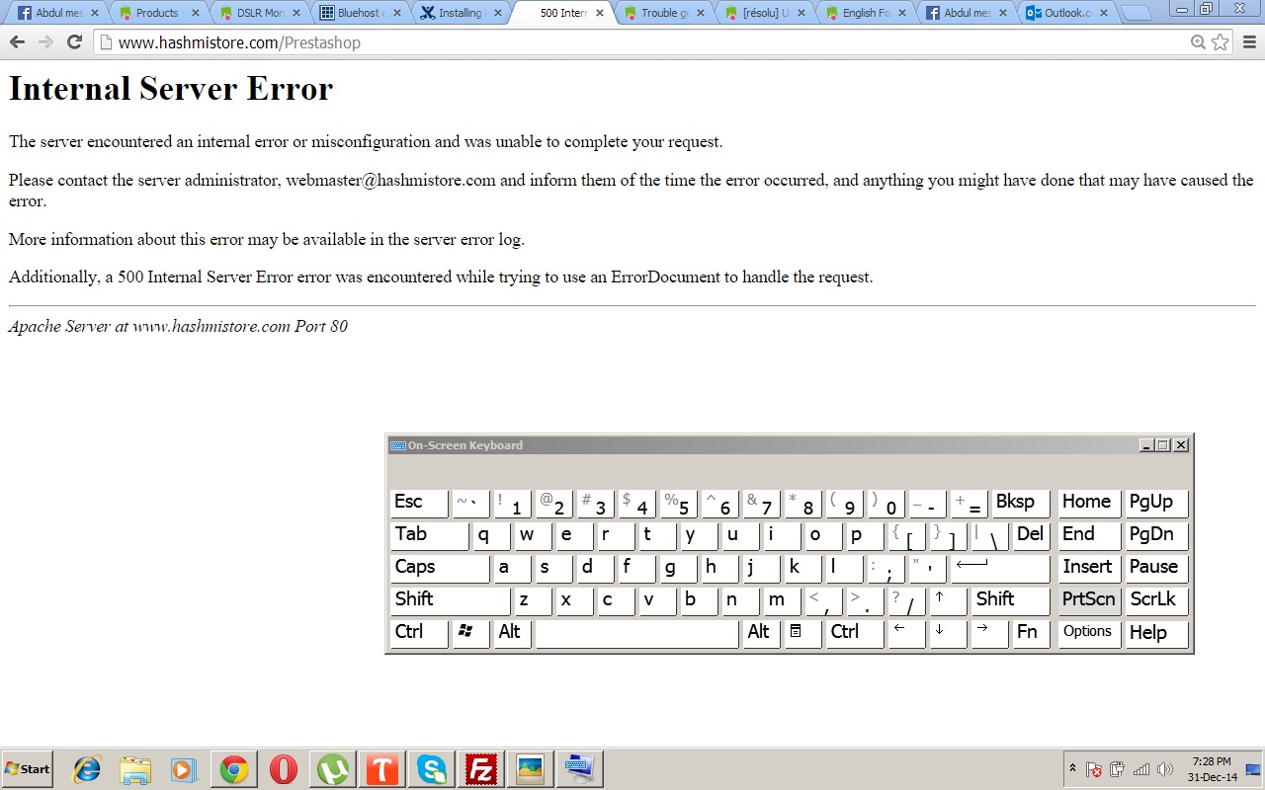Open the Chrome menu (three bars) button

click(1249, 42)
